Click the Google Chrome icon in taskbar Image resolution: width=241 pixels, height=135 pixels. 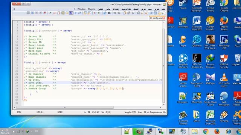click(206, 131)
